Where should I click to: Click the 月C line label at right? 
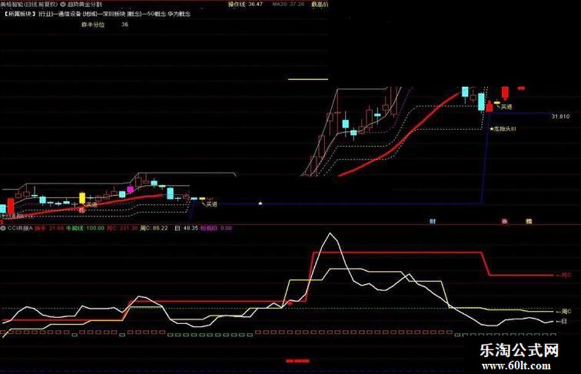pos(564,275)
